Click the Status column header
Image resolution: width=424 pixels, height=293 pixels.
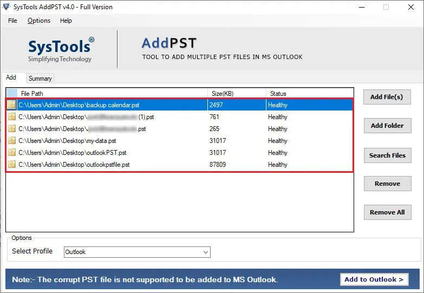pos(310,94)
